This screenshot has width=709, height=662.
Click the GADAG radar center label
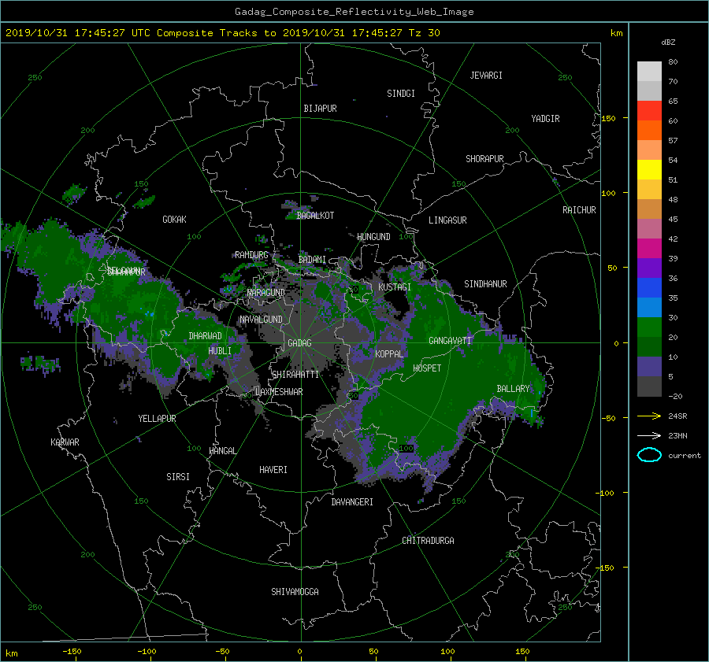[300, 343]
